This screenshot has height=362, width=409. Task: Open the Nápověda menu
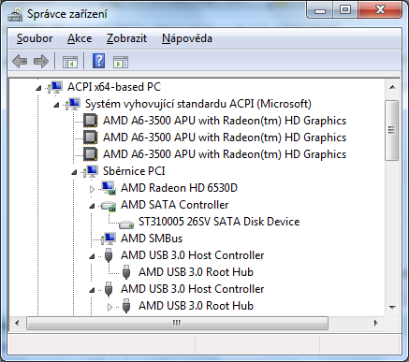(x=187, y=38)
